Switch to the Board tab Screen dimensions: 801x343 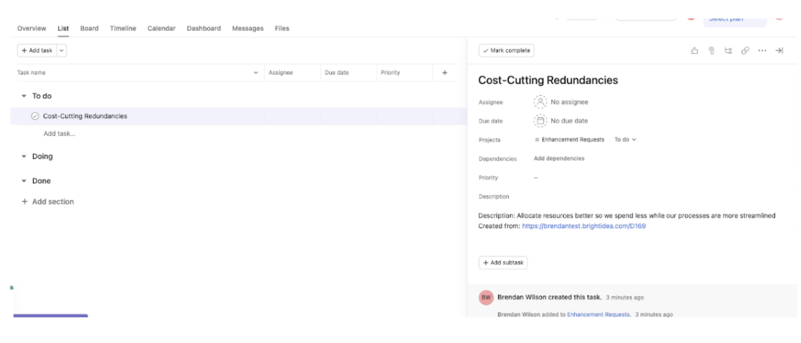point(90,29)
